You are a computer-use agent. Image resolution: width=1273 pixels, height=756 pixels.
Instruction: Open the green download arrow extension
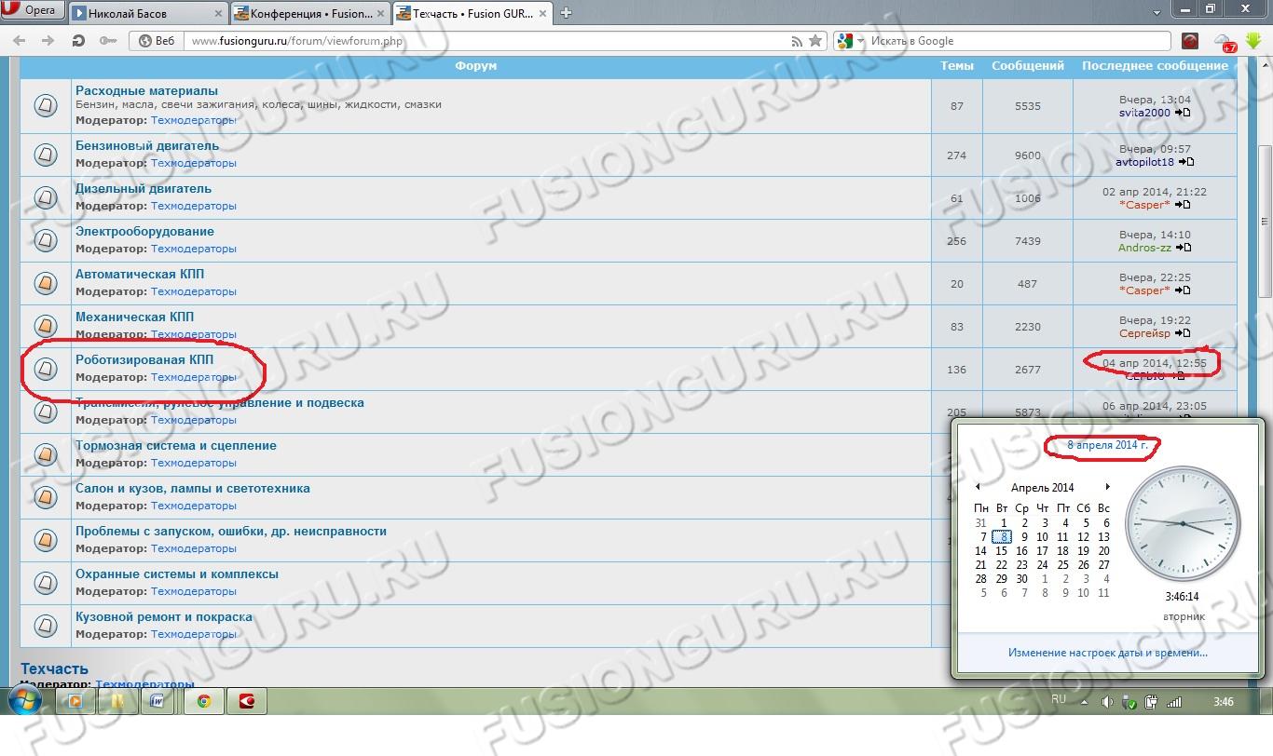[1253, 41]
